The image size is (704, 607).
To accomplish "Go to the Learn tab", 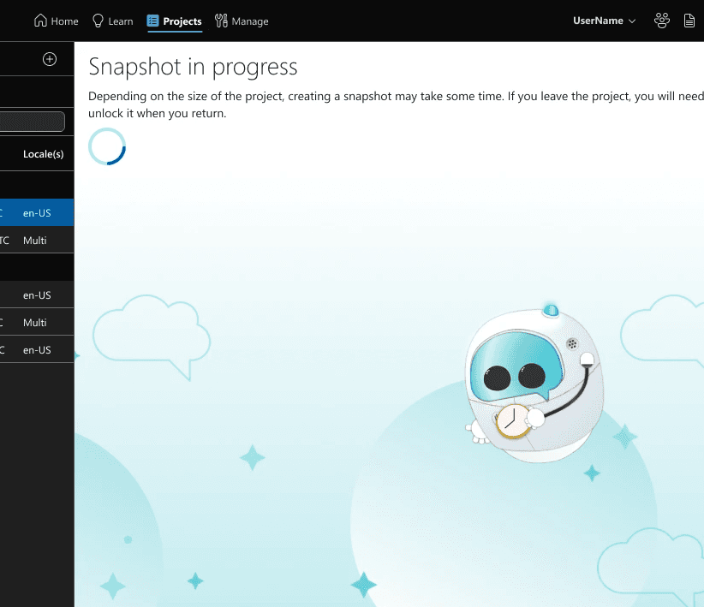I will click(x=112, y=21).
